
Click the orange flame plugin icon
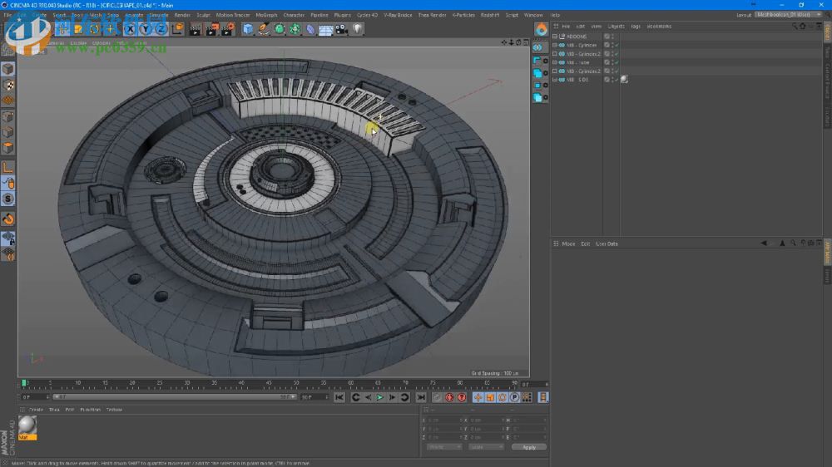click(541, 29)
